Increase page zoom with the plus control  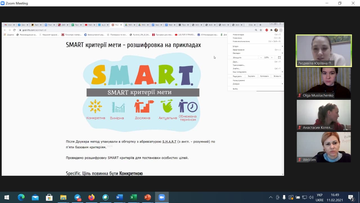pos(272,58)
